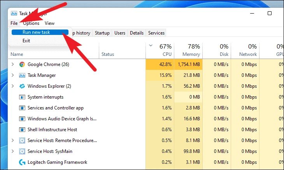Click Task Manager's 15.9% CPU cell
The image size is (284, 170).
tap(160, 75)
